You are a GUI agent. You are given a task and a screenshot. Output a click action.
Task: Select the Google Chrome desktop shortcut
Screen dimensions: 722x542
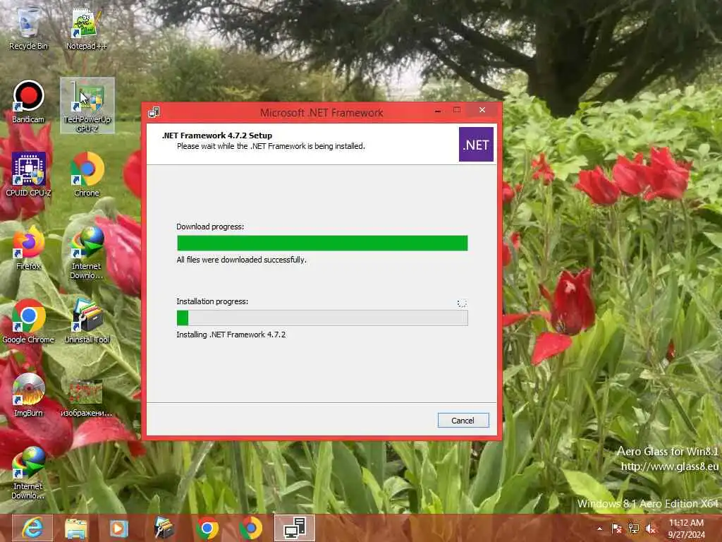click(x=28, y=322)
